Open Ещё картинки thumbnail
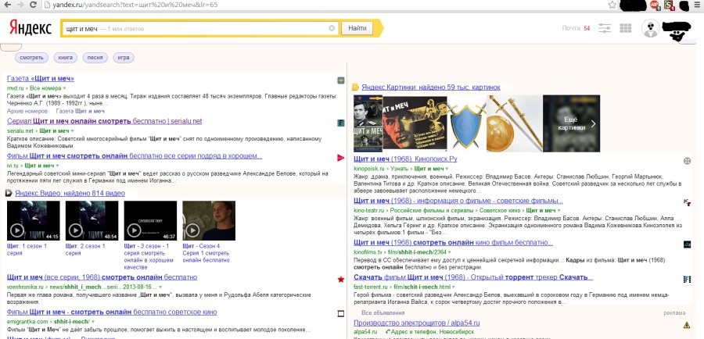 (x=571, y=123)
